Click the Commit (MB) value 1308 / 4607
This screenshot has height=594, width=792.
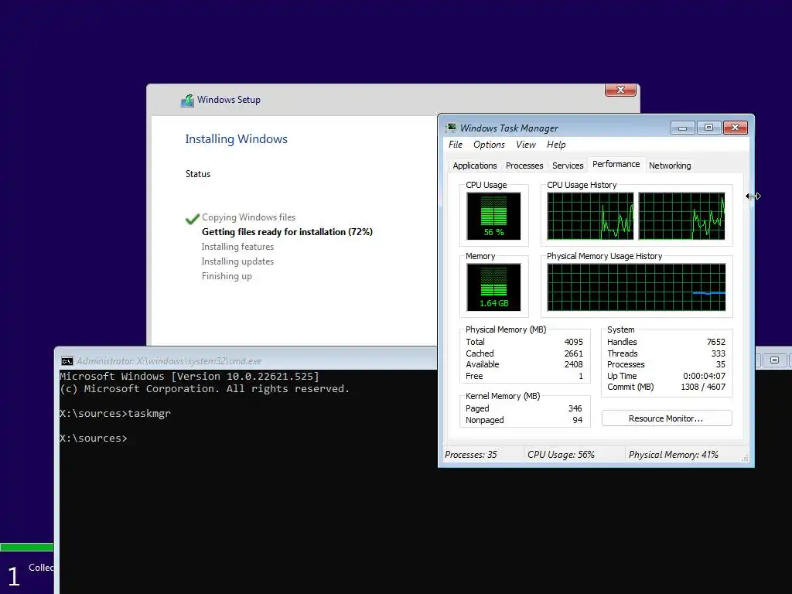pyautogui.click(x=703, y=387)
